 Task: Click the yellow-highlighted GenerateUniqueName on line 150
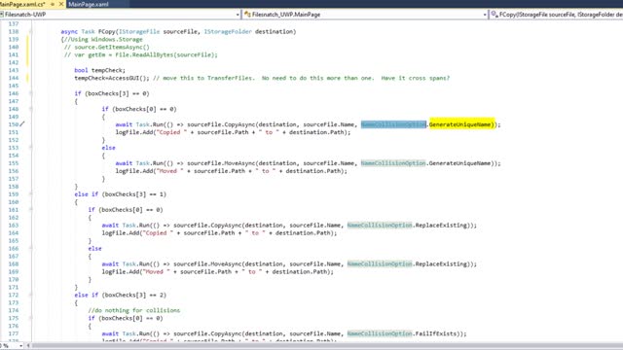[x=461, y=124]
